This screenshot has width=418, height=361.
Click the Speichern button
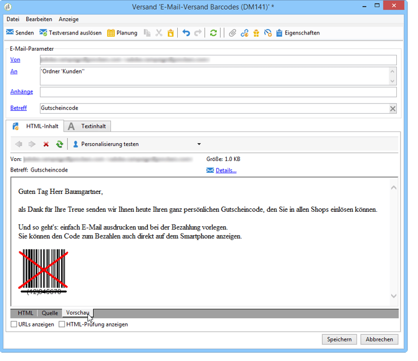(339, 339)
